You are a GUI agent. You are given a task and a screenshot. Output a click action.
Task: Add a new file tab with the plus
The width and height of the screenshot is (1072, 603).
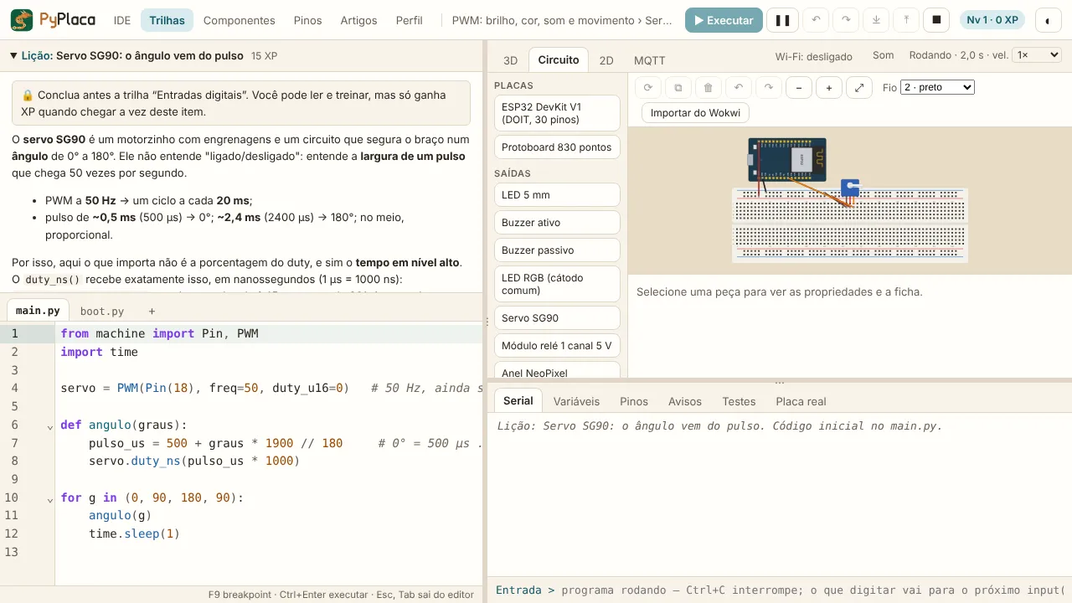[x=152, y=311]
